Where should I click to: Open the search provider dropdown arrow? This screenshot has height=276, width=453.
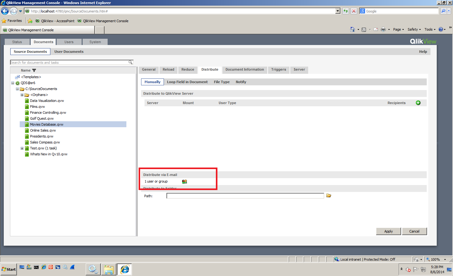(x=449, y=11)
